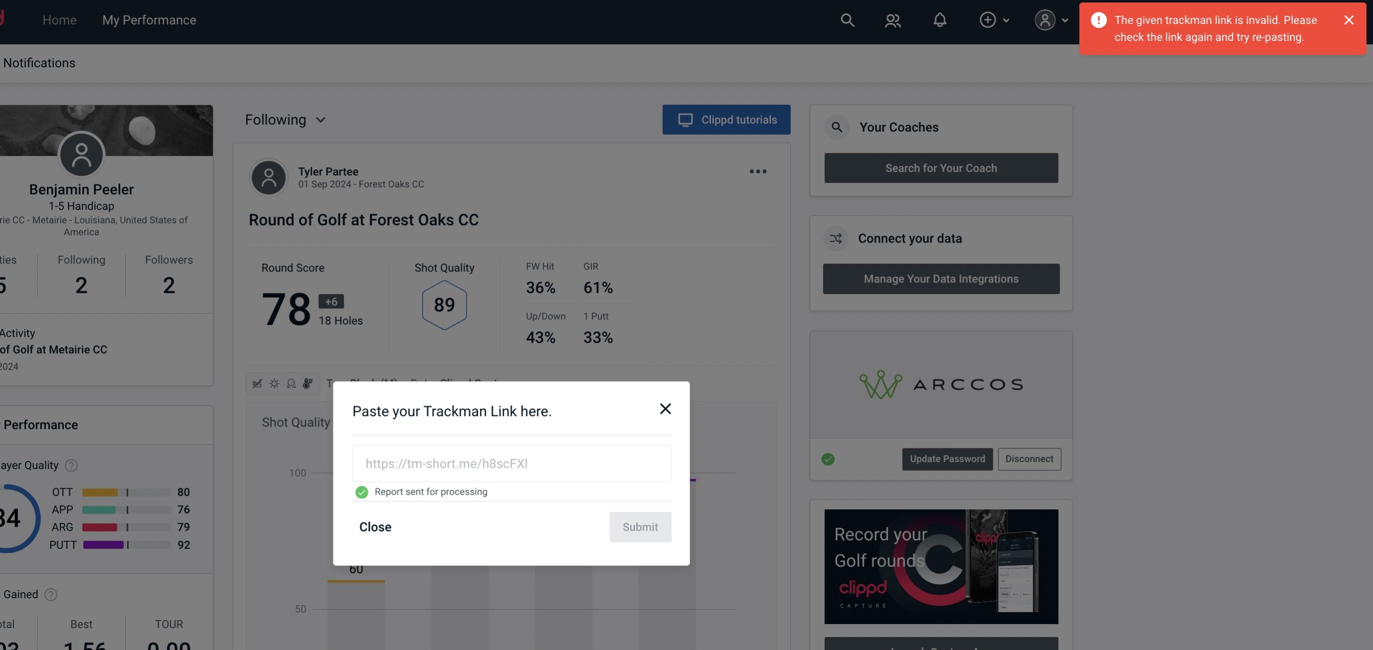Click the connect data integrations icon
This screenshot has width=1373, height=650.
[836, 238]
